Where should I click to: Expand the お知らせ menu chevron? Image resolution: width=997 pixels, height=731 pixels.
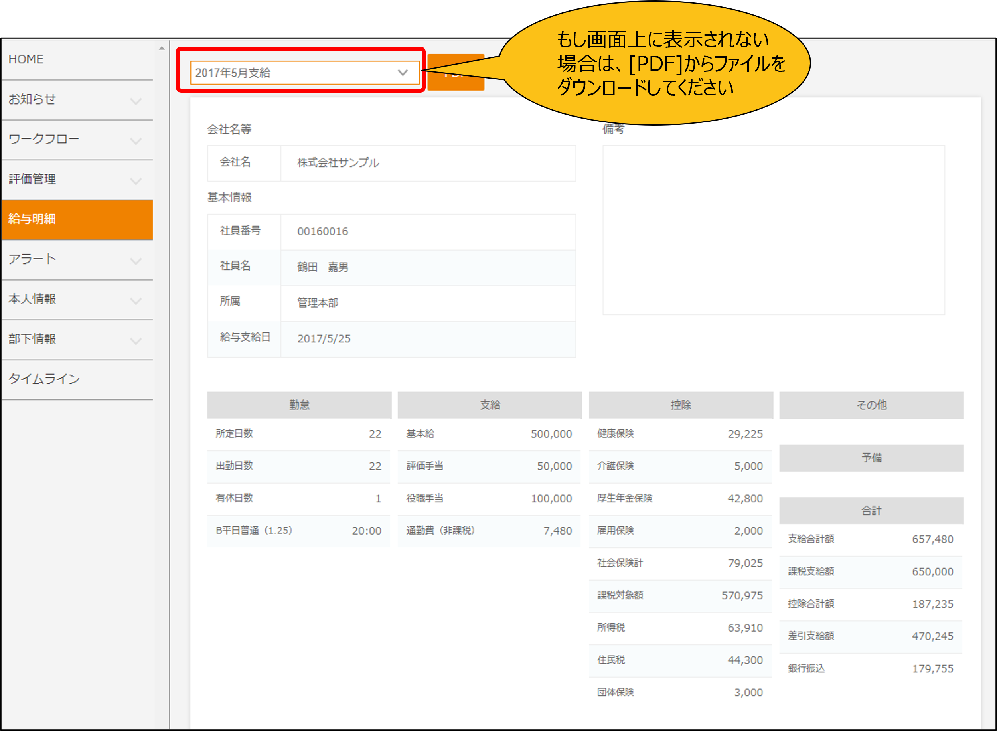[136, 101]
